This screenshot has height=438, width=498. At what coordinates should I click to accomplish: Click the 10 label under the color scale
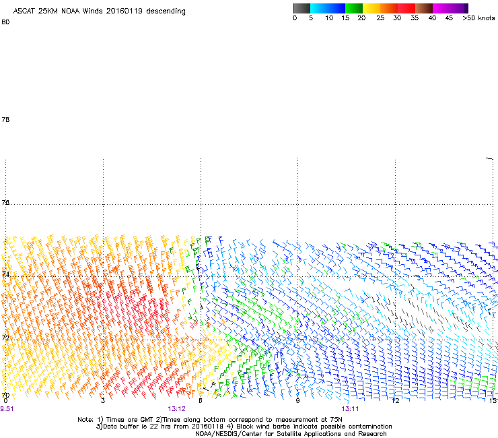coord(329,18)
